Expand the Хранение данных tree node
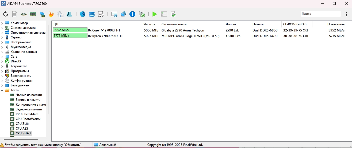Image resolution: width=352 pixels, height=148 pixels. [2, 52]
